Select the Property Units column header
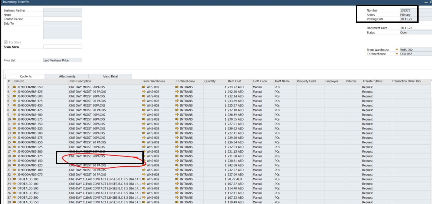Viewport: 432px width, 204px height. click(x=310, y=81)
